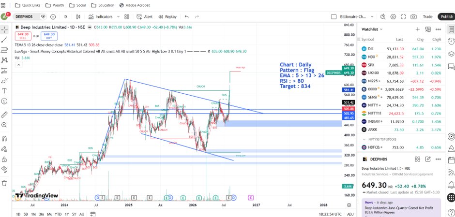Lock all drawing tools

point(4,159)
